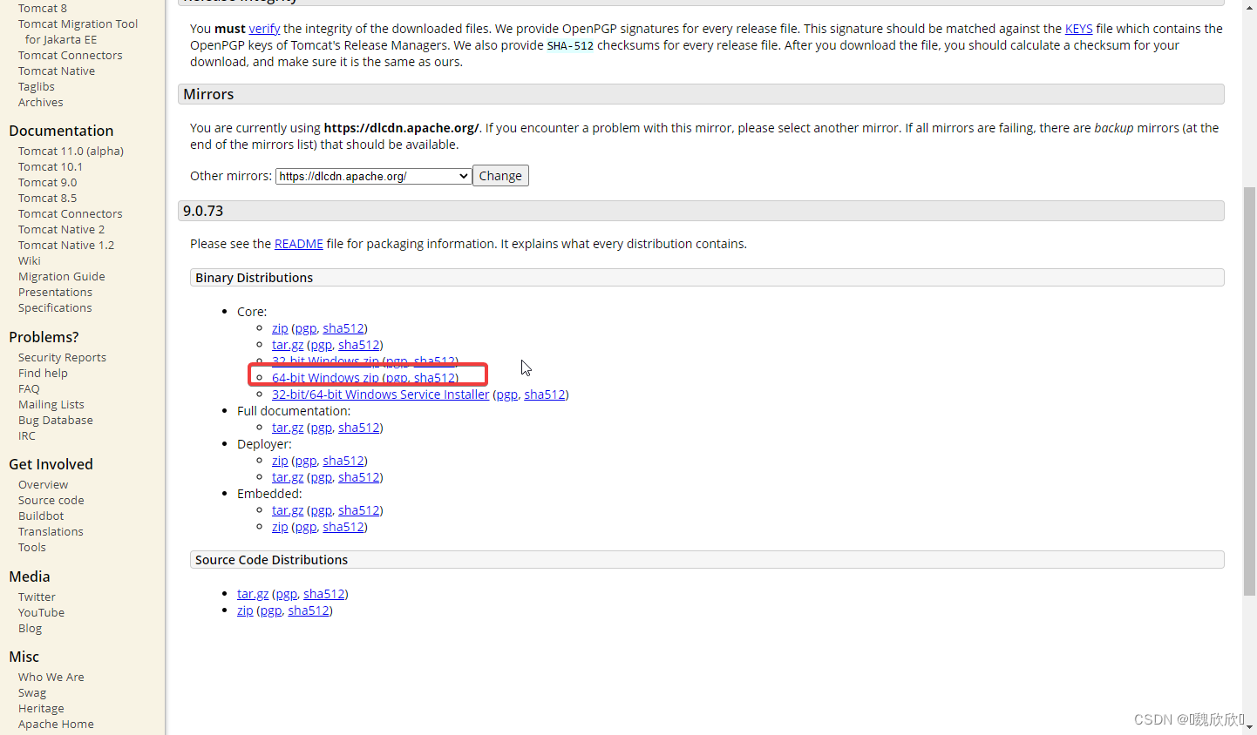The height and width of the screenshot is (735, 1257).
Task: Download source code zip
Action: point(245,610)
